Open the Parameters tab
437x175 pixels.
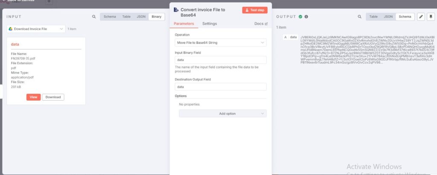coord(184,23)
